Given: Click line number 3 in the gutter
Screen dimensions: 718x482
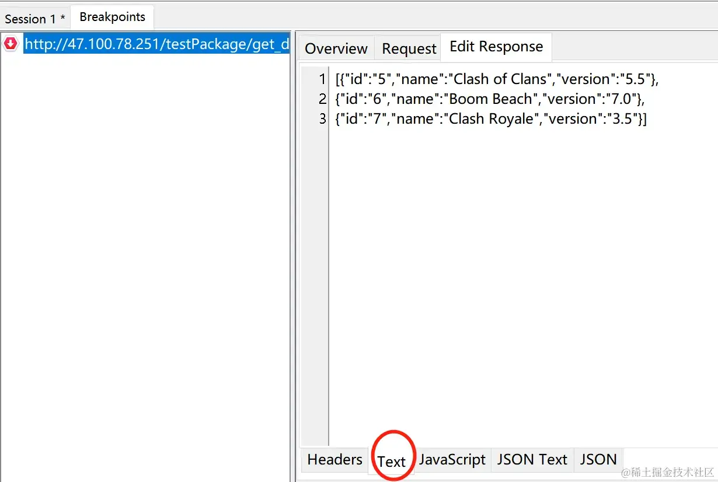Looking at the screenshot, I should click(322, 118).
